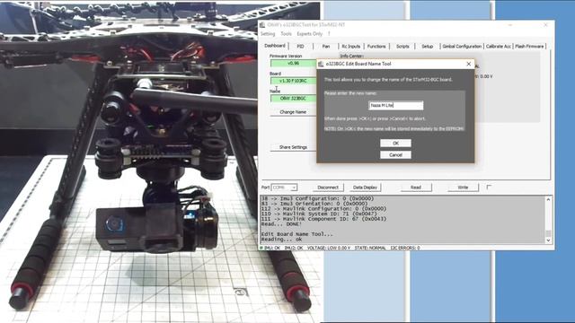Image resolution: width=575 pixels, height=323 pixels.
Task: Switch to the Rc Inputs tab
Action: point(351,46)
